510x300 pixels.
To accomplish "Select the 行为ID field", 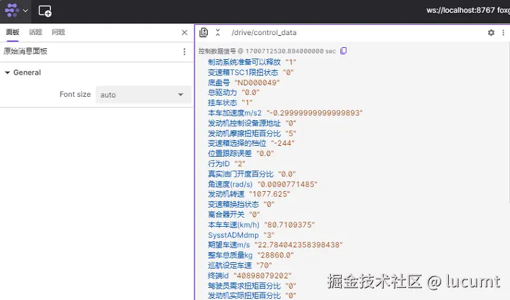I will point(219,164).
